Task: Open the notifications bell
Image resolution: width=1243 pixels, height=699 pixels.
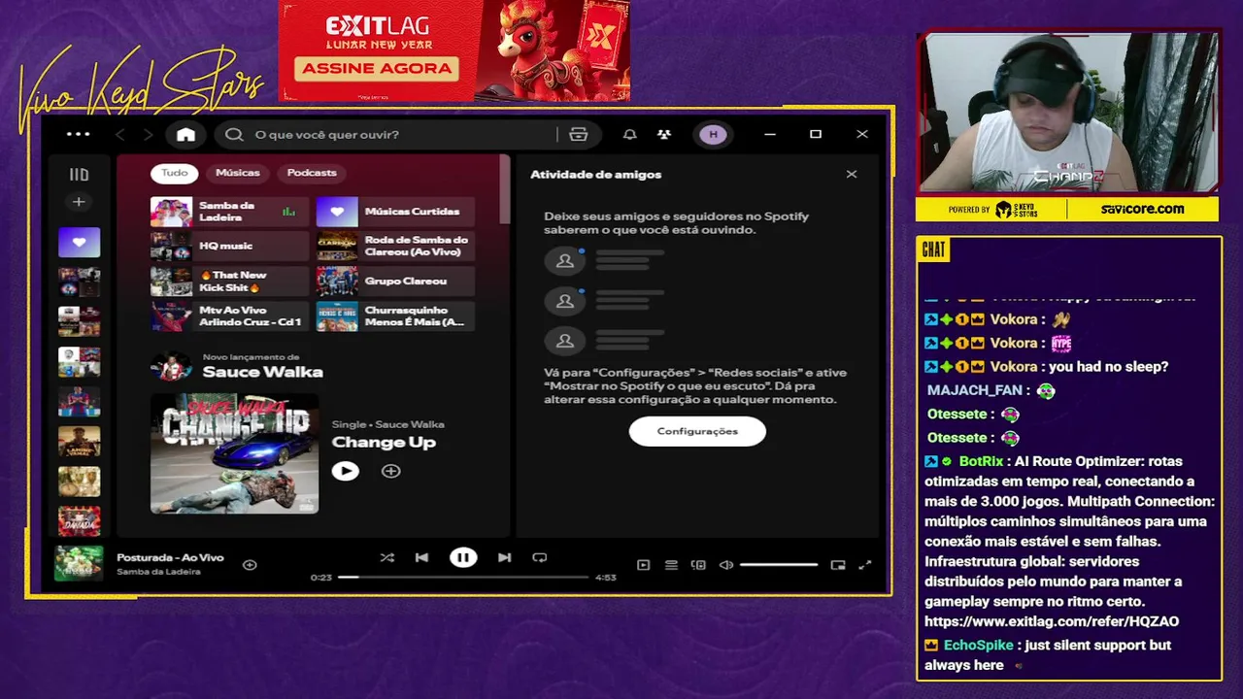Action: (629, 134)
